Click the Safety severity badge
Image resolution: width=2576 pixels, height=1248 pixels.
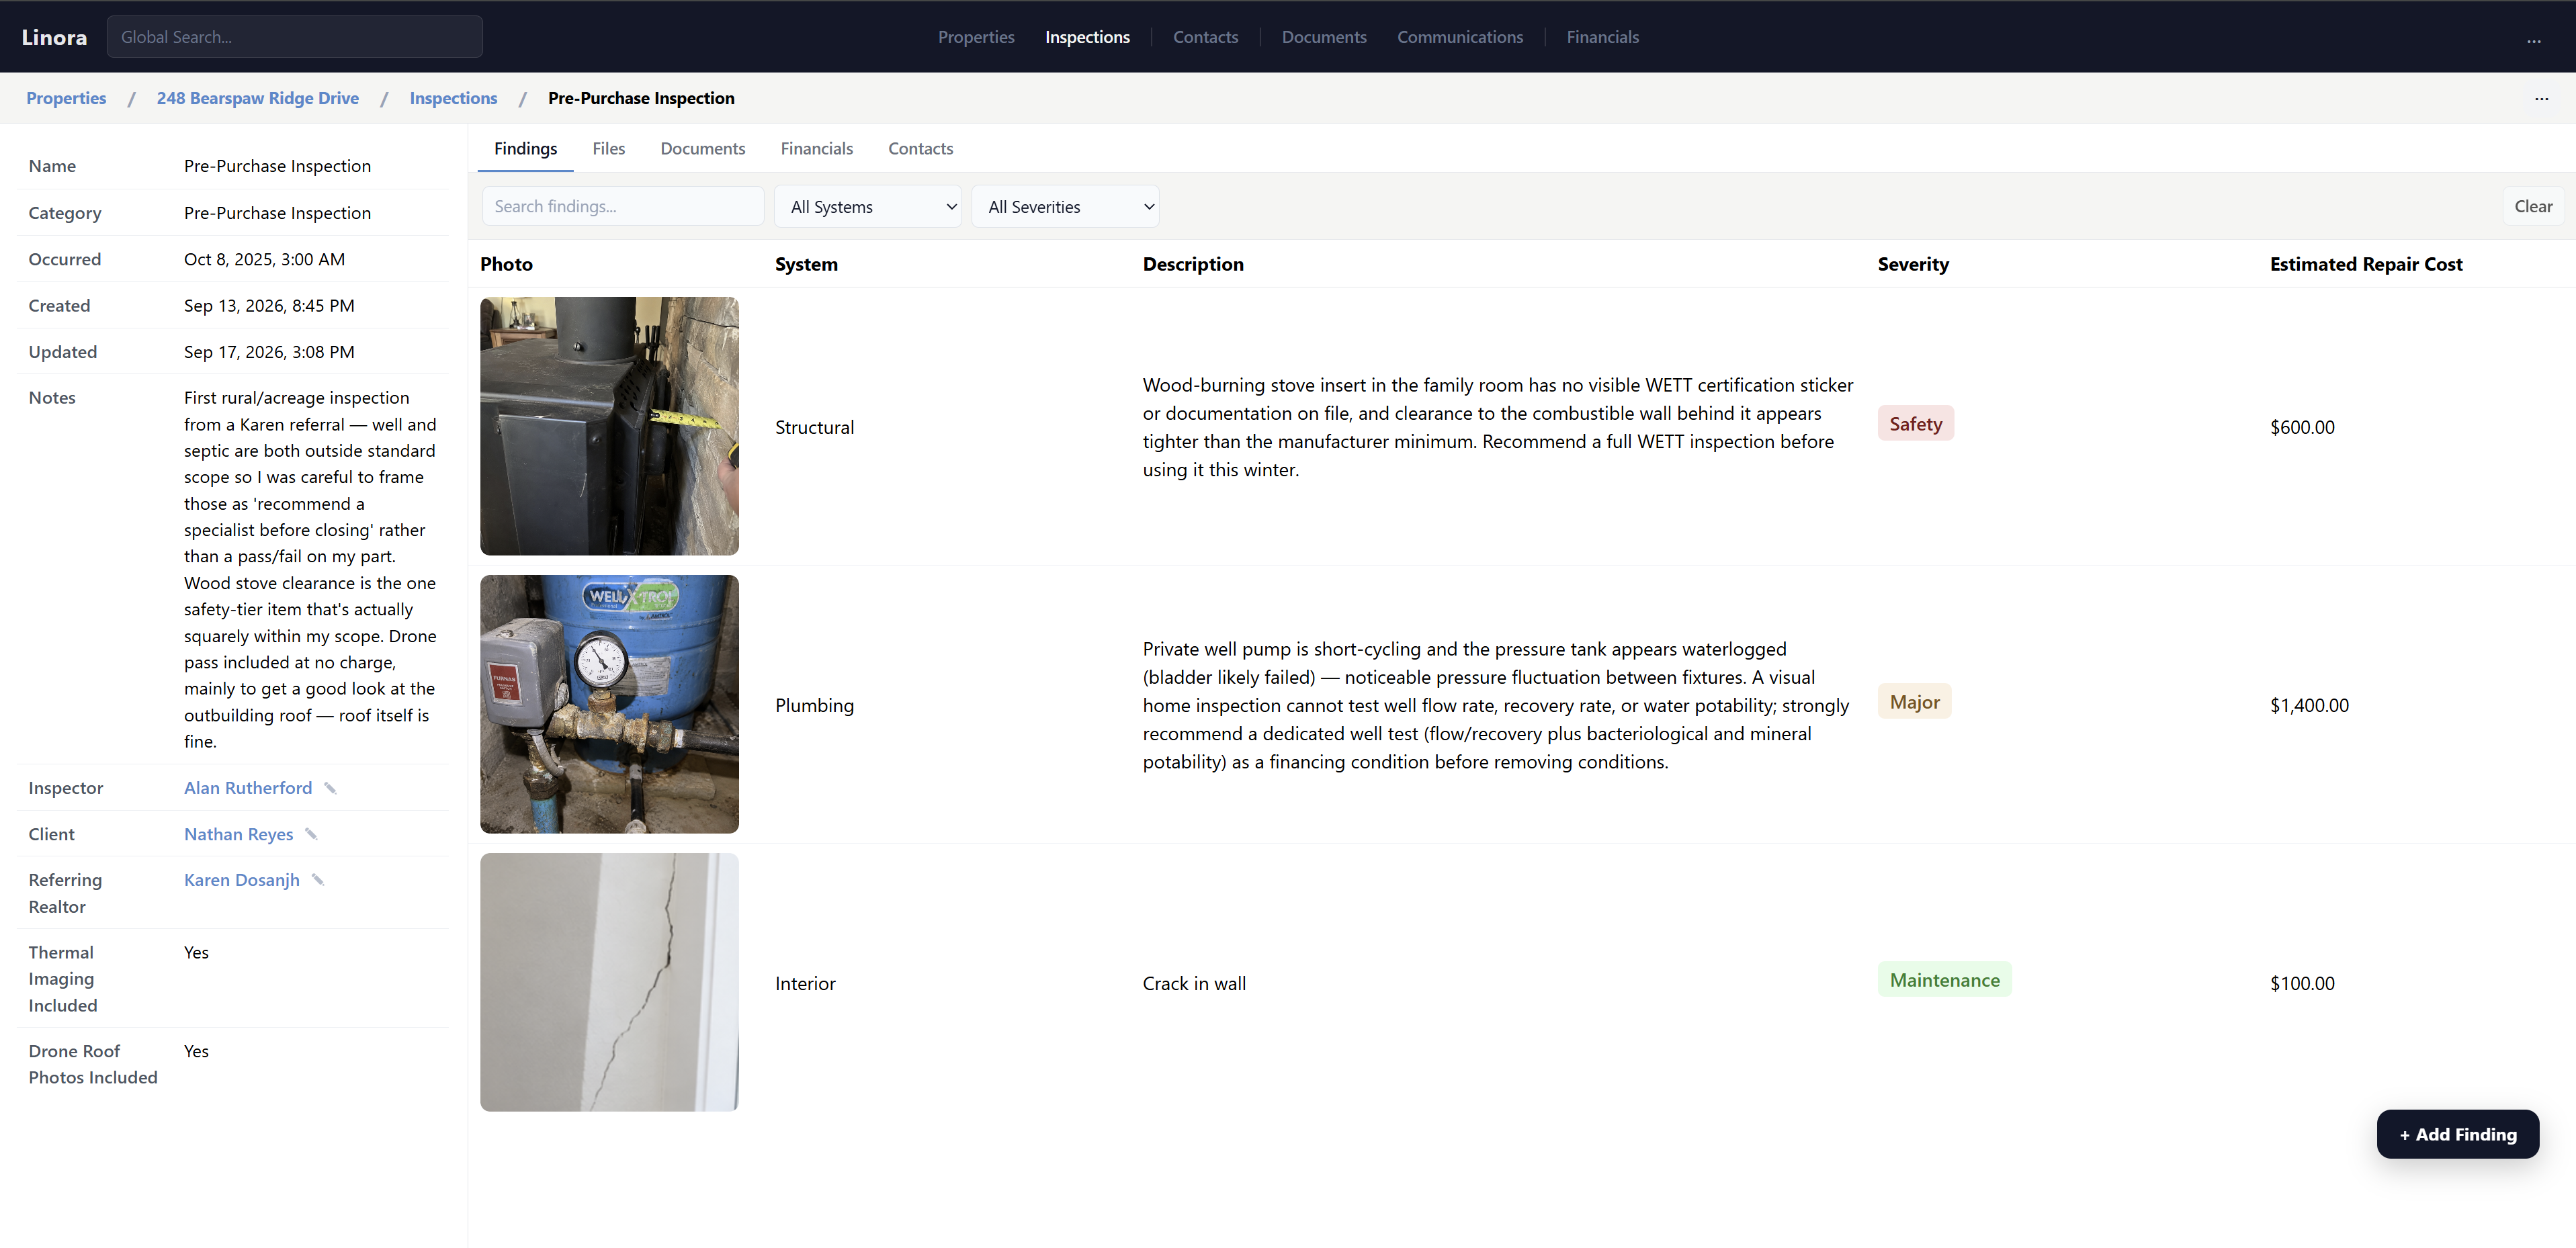tap(1915, 424)
